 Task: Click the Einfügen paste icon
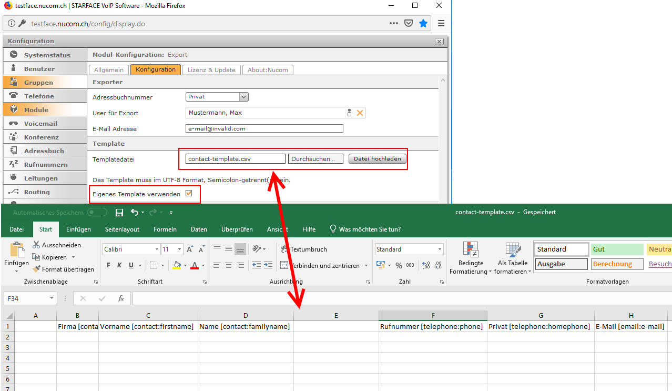click(17, 250)
